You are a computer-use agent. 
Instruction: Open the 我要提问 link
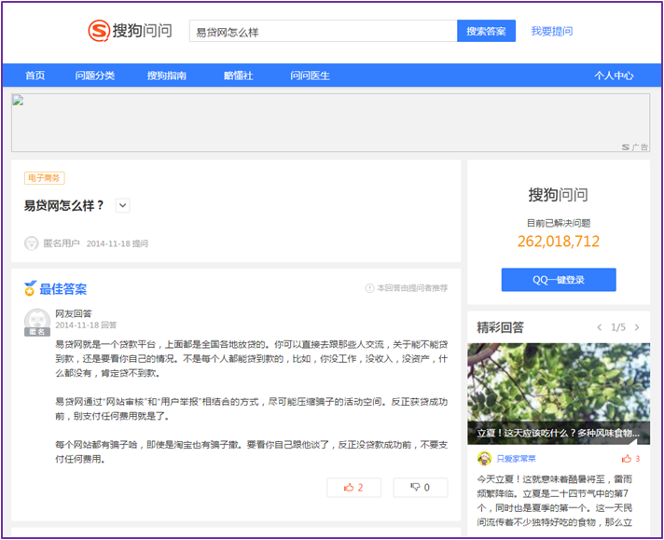point(552,31)
